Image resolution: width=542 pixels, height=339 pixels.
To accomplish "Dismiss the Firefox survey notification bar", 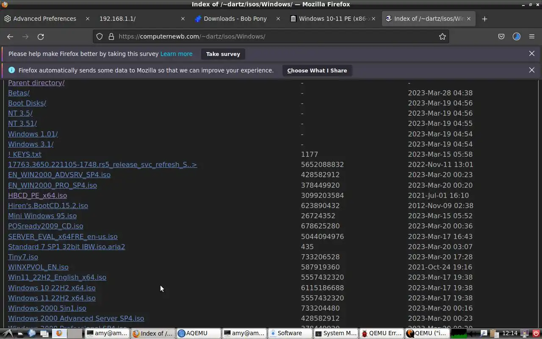I will click(532, 53).
